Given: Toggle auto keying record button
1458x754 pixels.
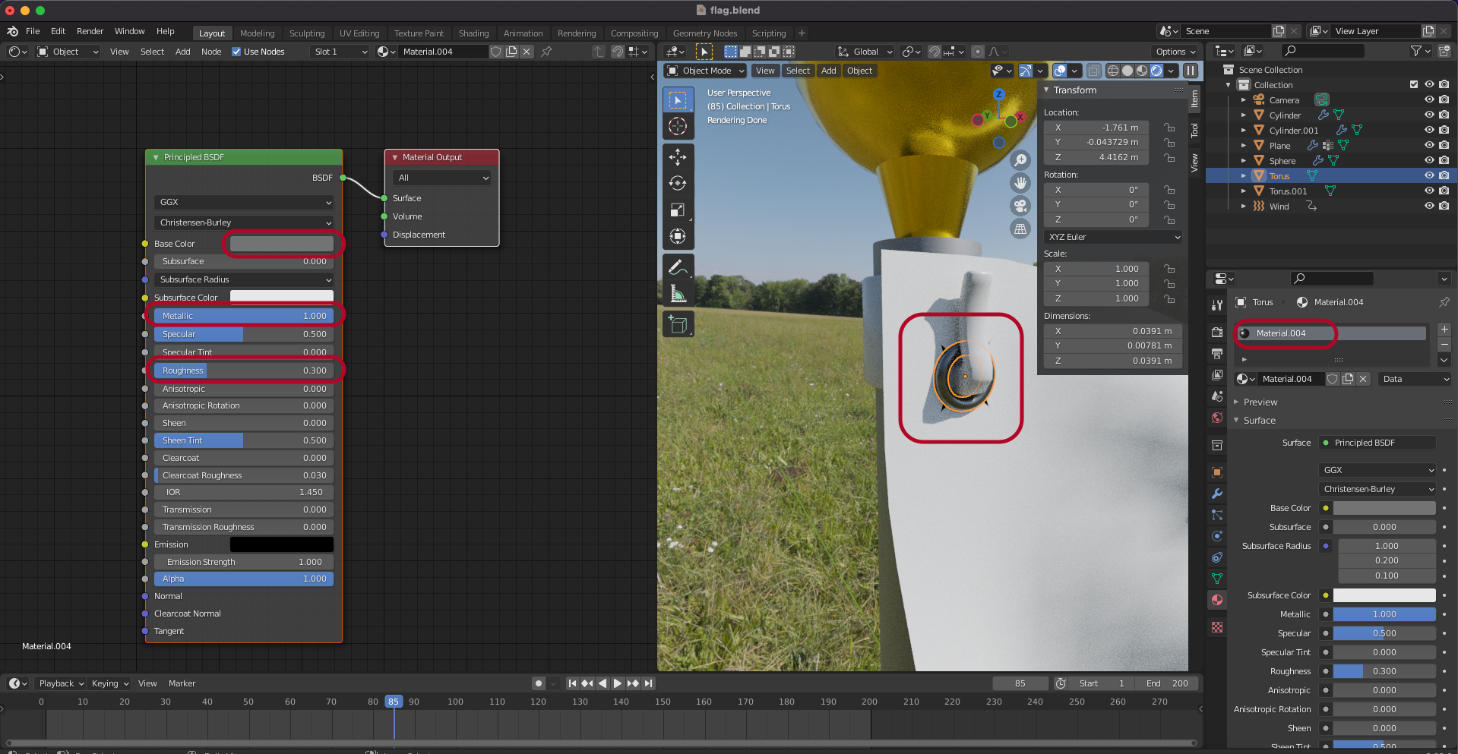Looking at the screenshot, I should tap(539, 683).
